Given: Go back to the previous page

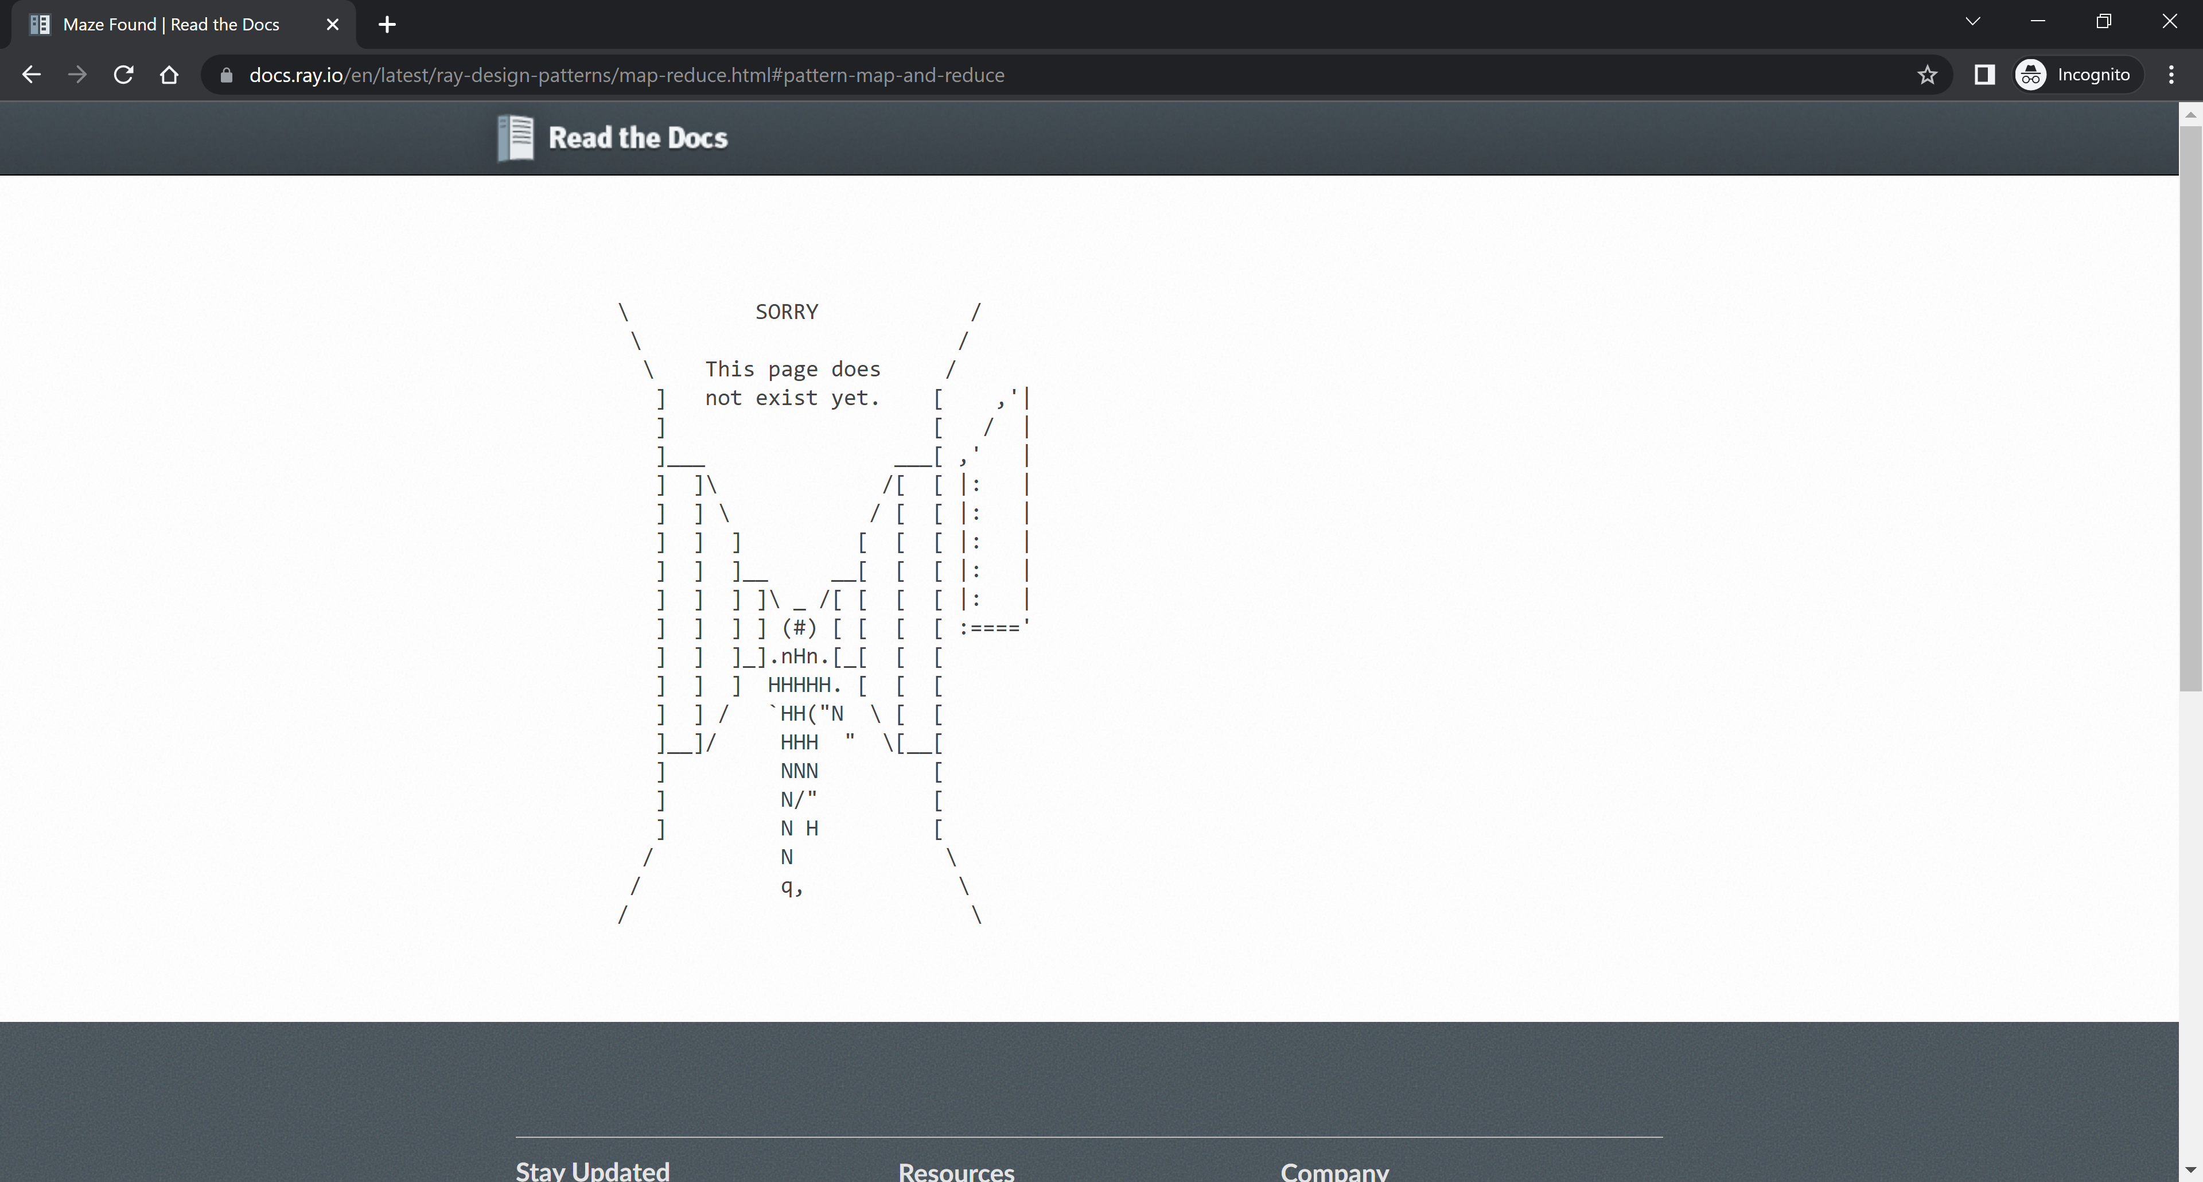Looking at the screenshot, I should (32, 75).
